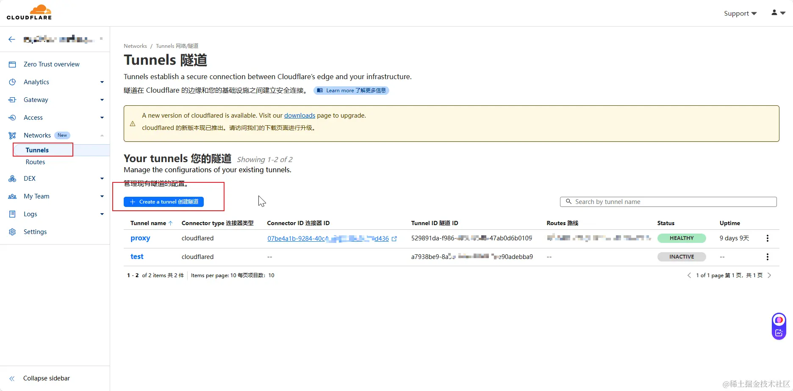Click the Tunnel ID column header
Screen dimensions: 793x391
tap(435, 223)
